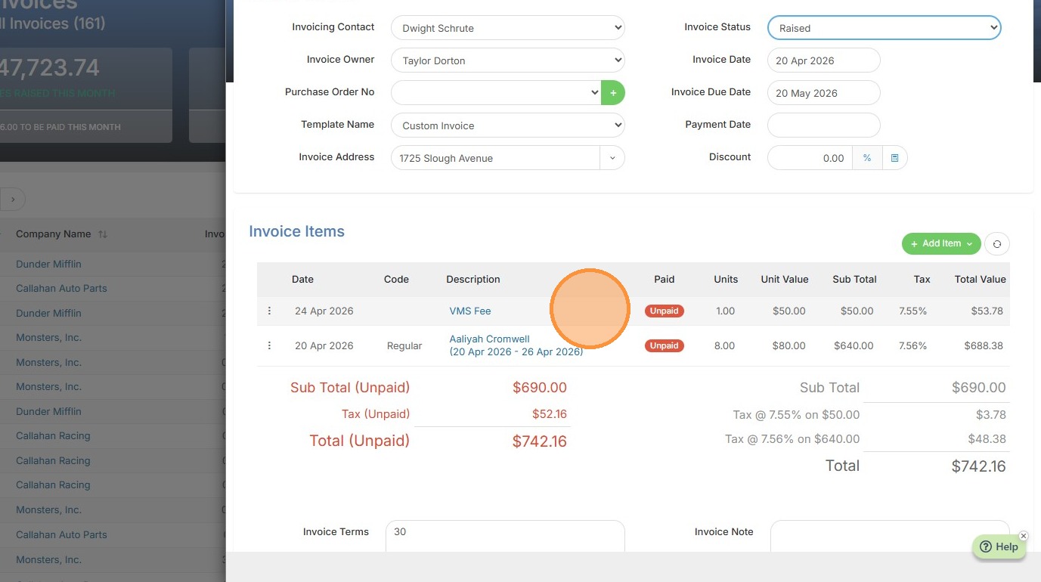Click the Total Value column header
This screenshot has height=582, width=1041.
coord(981,279)
